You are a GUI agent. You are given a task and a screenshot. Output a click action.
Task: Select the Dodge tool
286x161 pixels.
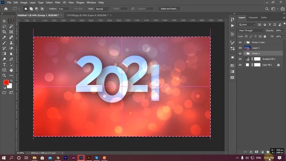[4, 59]
